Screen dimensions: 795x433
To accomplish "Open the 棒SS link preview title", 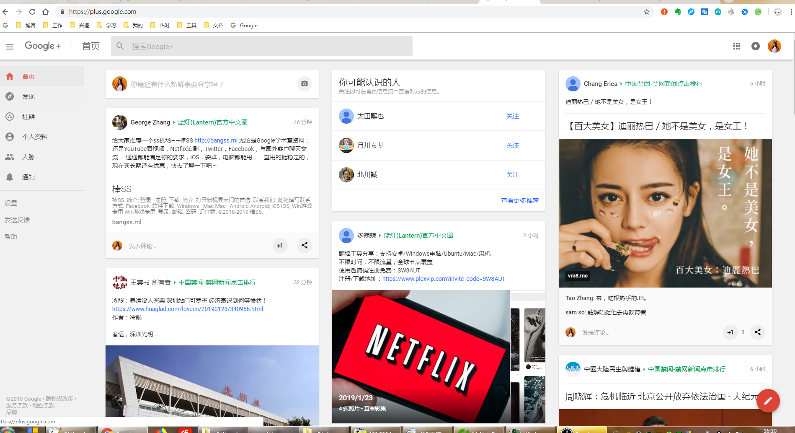I will point(122,189).
